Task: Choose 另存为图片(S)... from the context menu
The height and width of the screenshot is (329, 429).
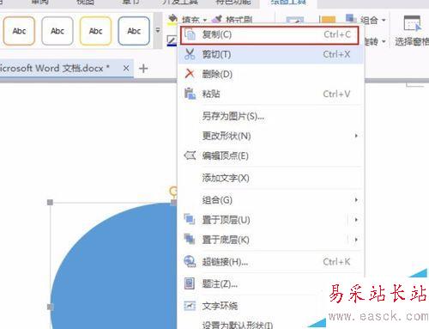Action: tap(270, 116)
